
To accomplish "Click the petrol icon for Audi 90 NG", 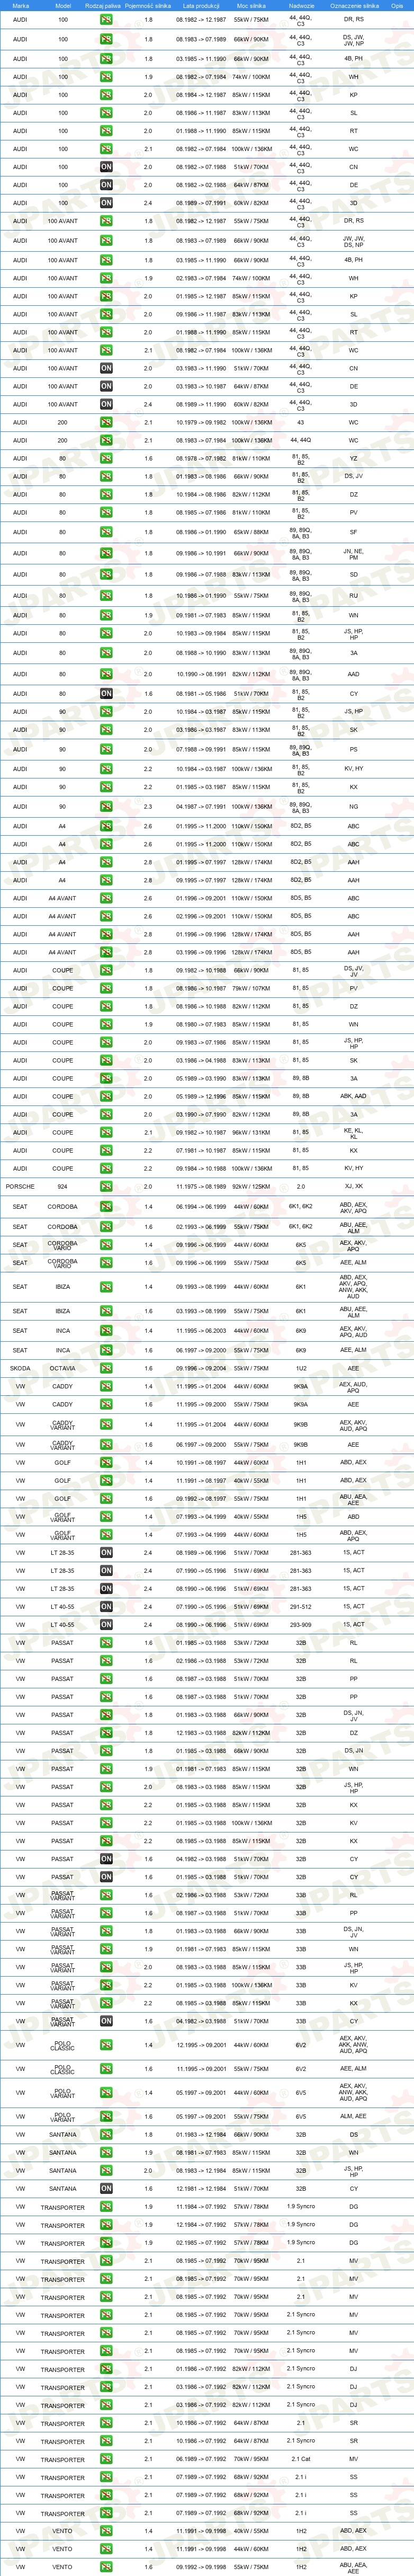I will [106, 806].
